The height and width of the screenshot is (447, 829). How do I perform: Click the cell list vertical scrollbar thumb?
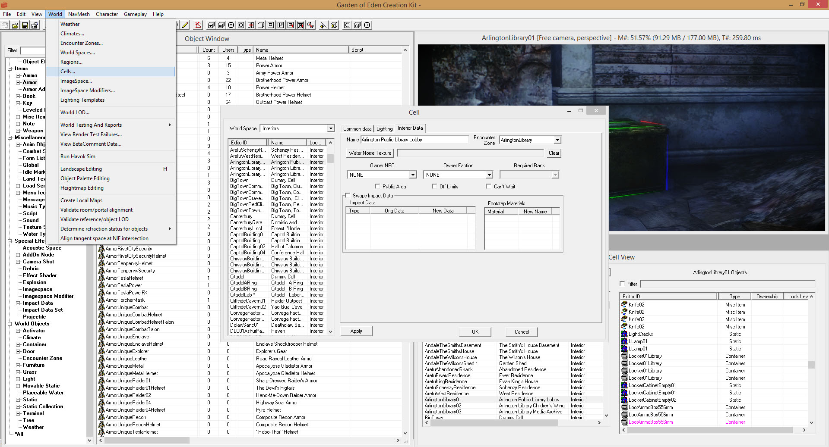pyautogui.click(x=330, y=158)
